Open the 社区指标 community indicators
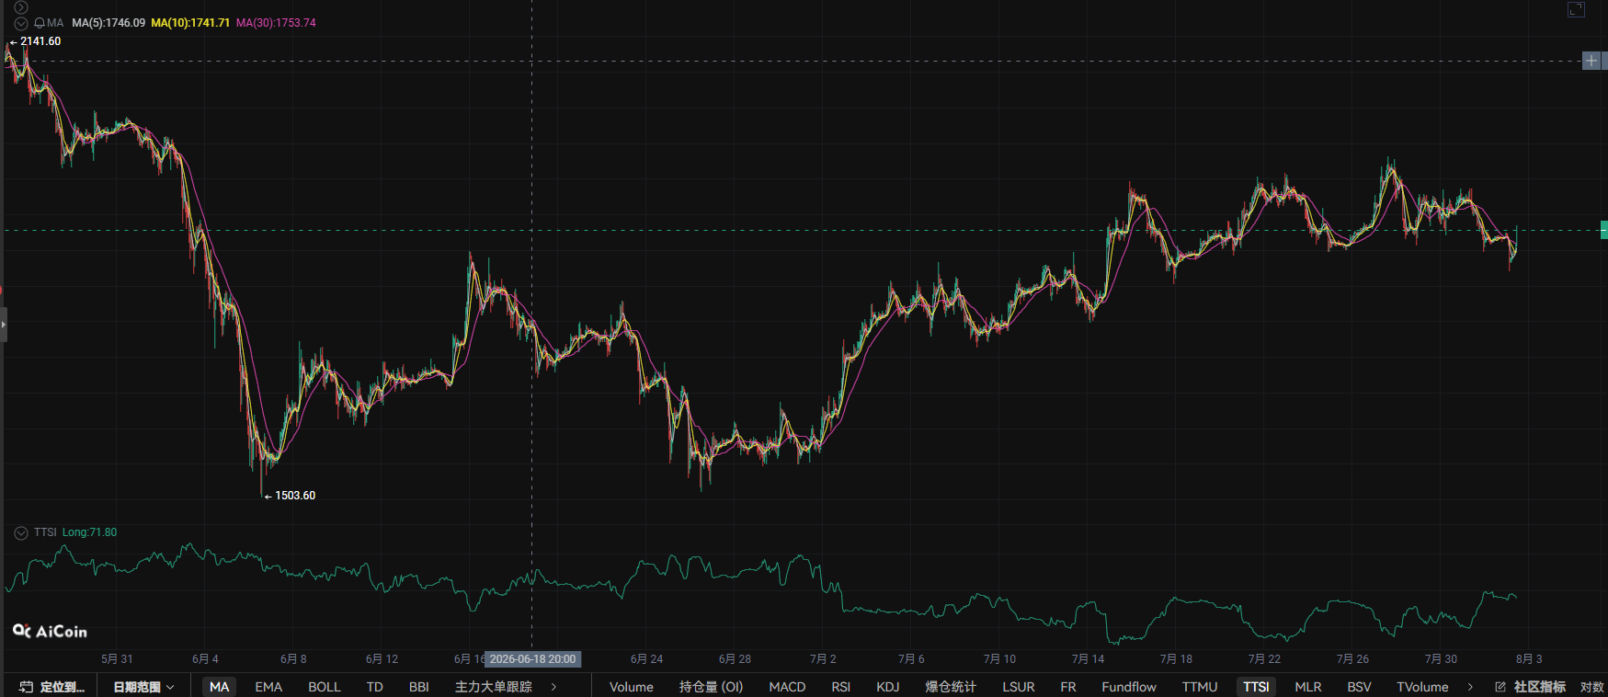Screen dimensions: 1608x697 coord(1532,687)
